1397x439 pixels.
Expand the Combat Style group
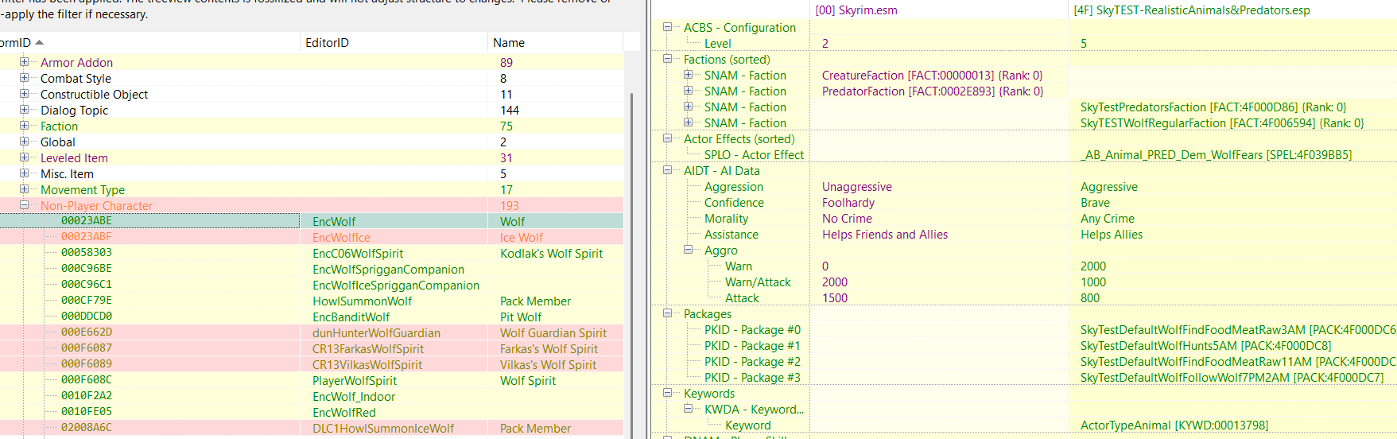[x=24, y=78]
